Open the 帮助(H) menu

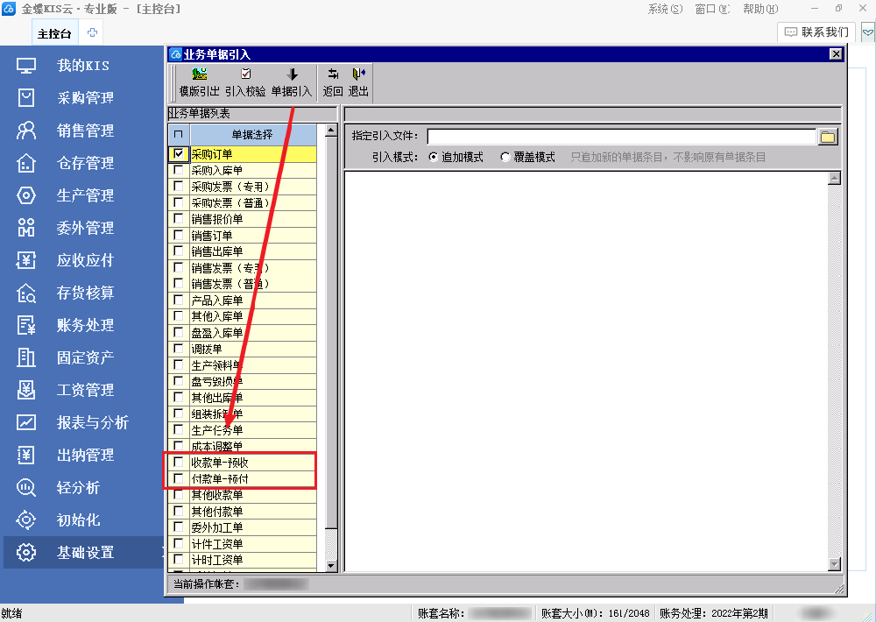(x=760, y=9)
